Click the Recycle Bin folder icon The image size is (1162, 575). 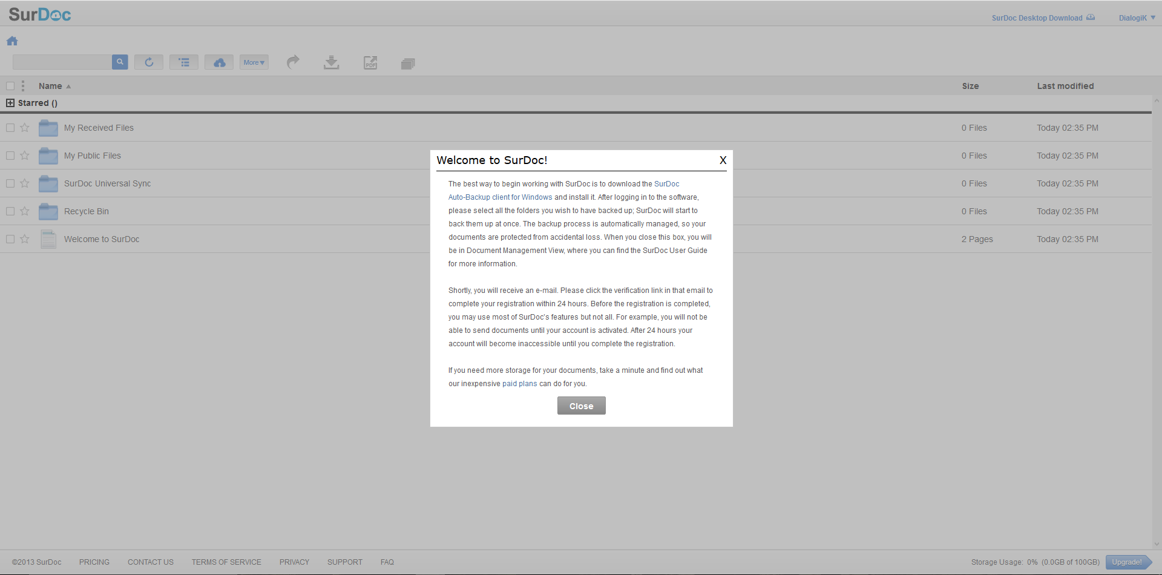(48, 211)
